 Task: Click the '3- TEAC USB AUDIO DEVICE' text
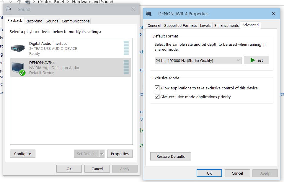point(53,48)
